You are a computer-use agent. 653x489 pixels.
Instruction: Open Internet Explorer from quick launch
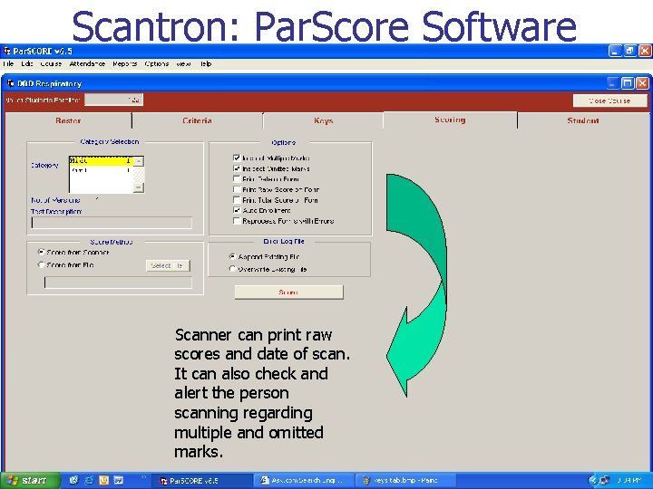[89, 481]
